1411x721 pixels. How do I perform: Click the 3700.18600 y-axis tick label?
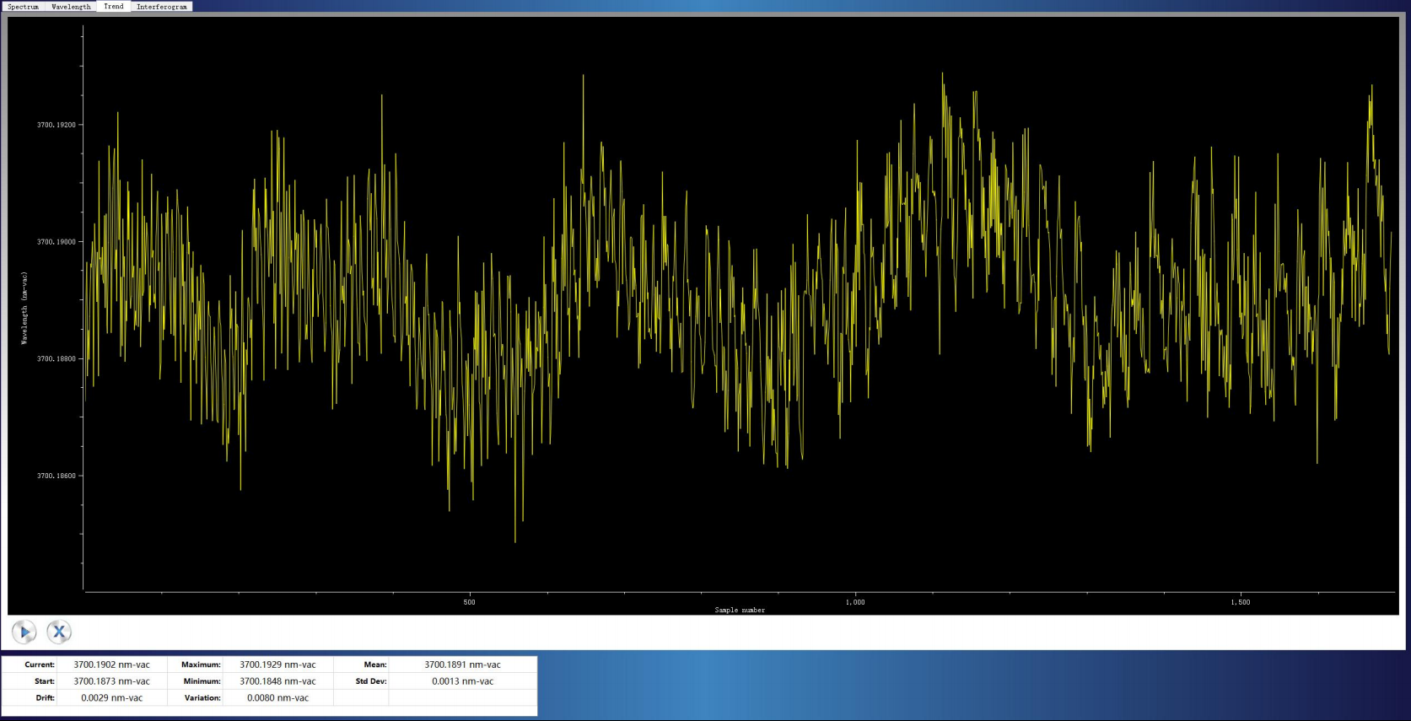56,476
